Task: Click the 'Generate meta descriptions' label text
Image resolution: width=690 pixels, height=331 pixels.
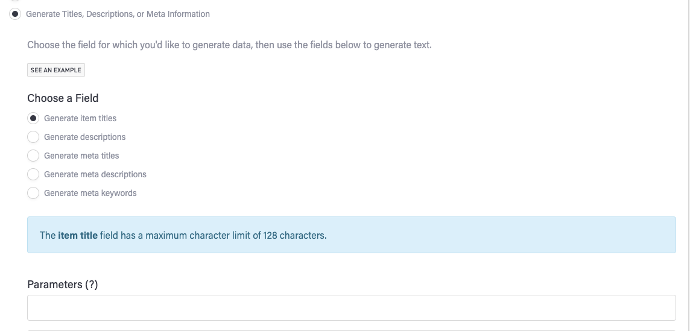Action: [95, 174]
